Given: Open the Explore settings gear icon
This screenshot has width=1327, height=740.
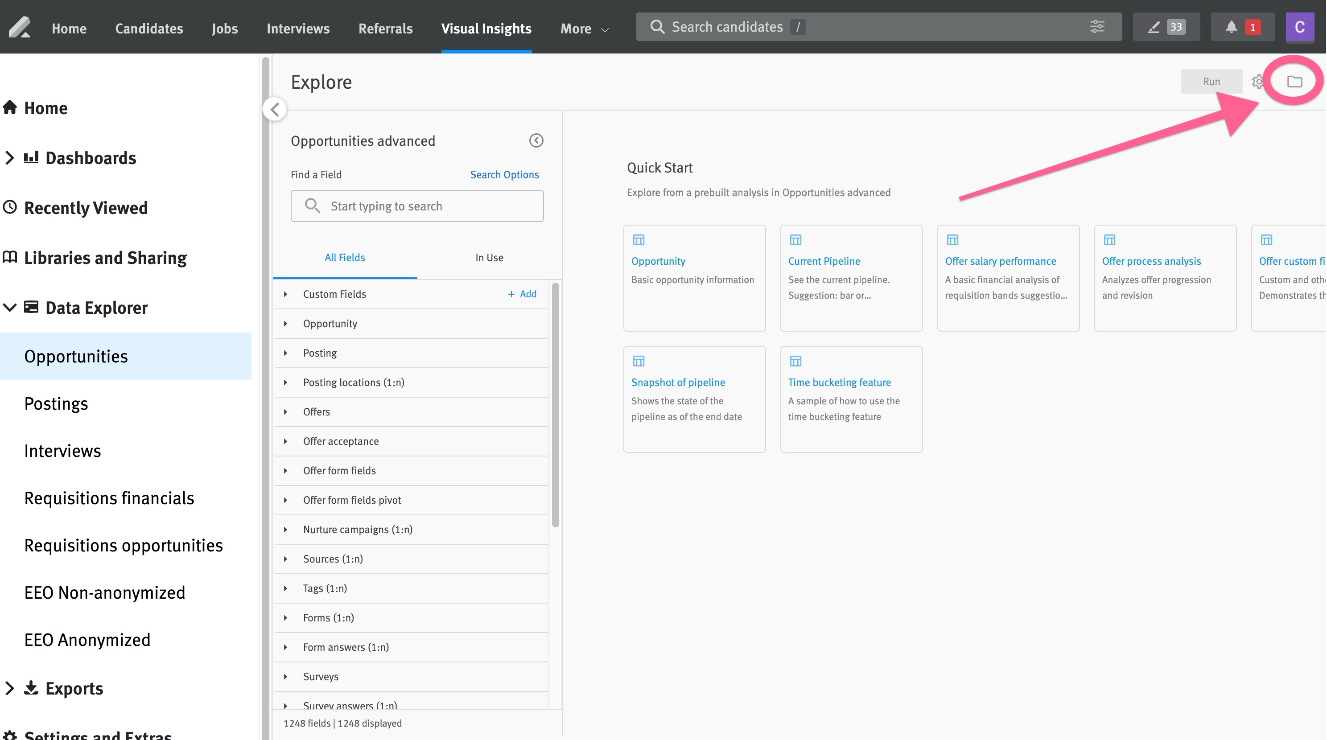Looking at the screenshot, I should pos(1257,82).
